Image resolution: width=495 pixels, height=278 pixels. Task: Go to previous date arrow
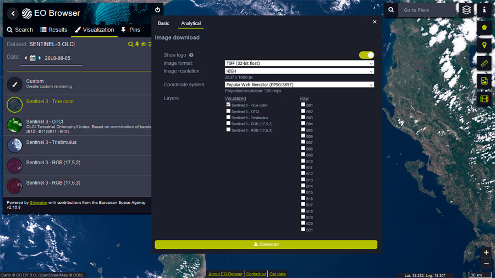(x=26, y=58)
